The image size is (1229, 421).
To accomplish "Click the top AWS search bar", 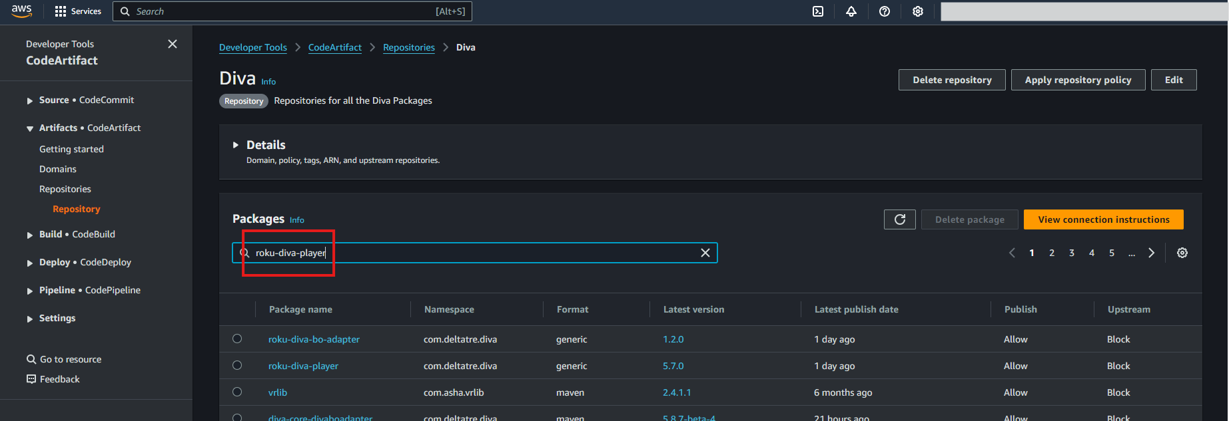I will pos(292,11).
